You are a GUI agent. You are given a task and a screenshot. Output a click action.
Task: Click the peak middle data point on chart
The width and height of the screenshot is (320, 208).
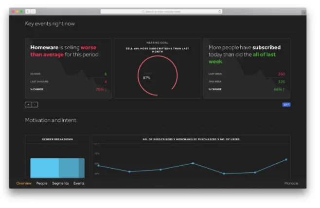pos(193,163)
